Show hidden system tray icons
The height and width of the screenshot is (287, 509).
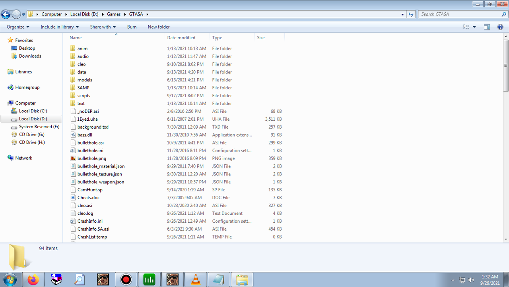(x=453, y=280)
